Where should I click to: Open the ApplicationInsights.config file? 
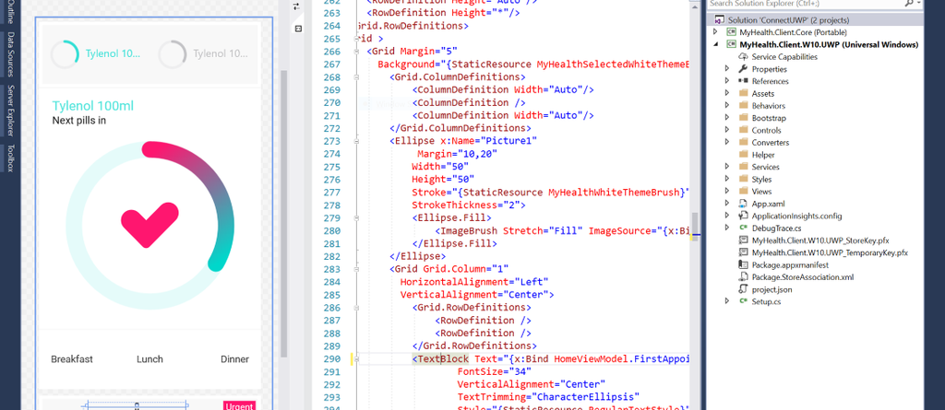[796, 215]
